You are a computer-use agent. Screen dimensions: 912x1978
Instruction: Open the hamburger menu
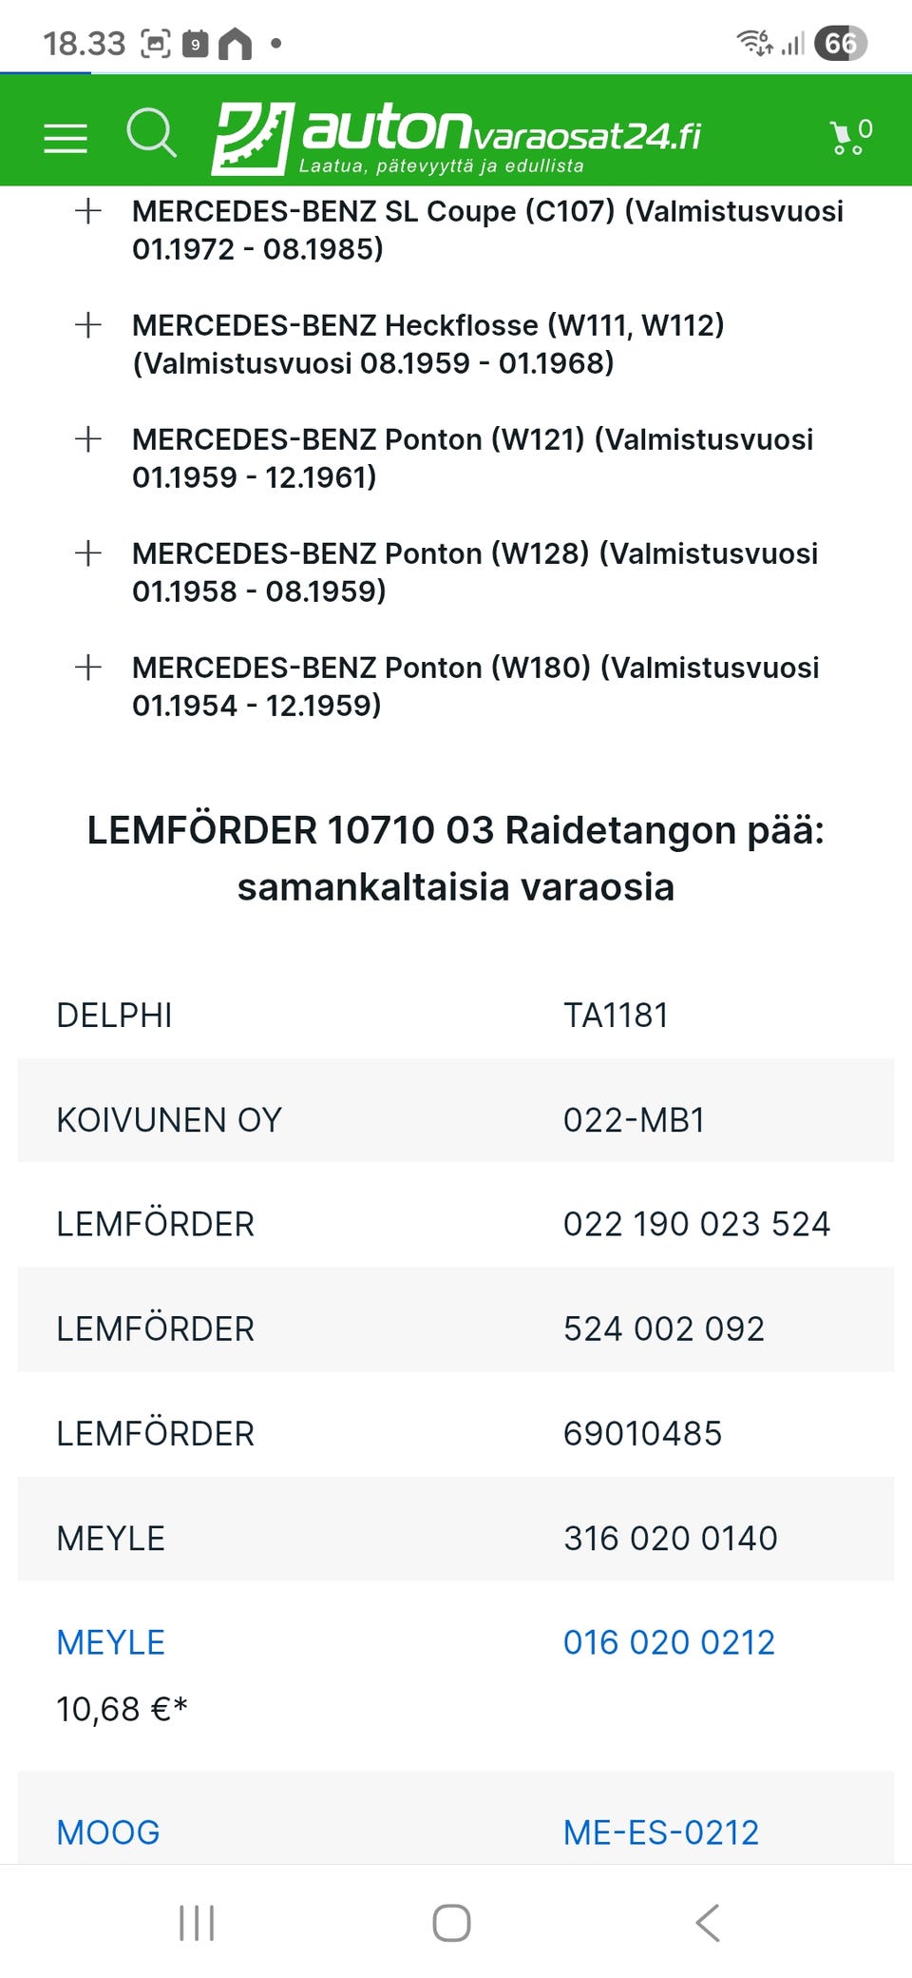[x=66, y=138]
